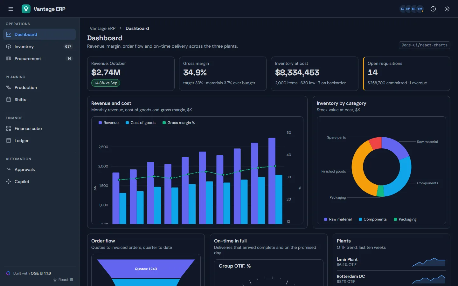The width and height of the screenshot is (458, 286).
Task: Click the React atom icon in footer
Action: (55, 280)
